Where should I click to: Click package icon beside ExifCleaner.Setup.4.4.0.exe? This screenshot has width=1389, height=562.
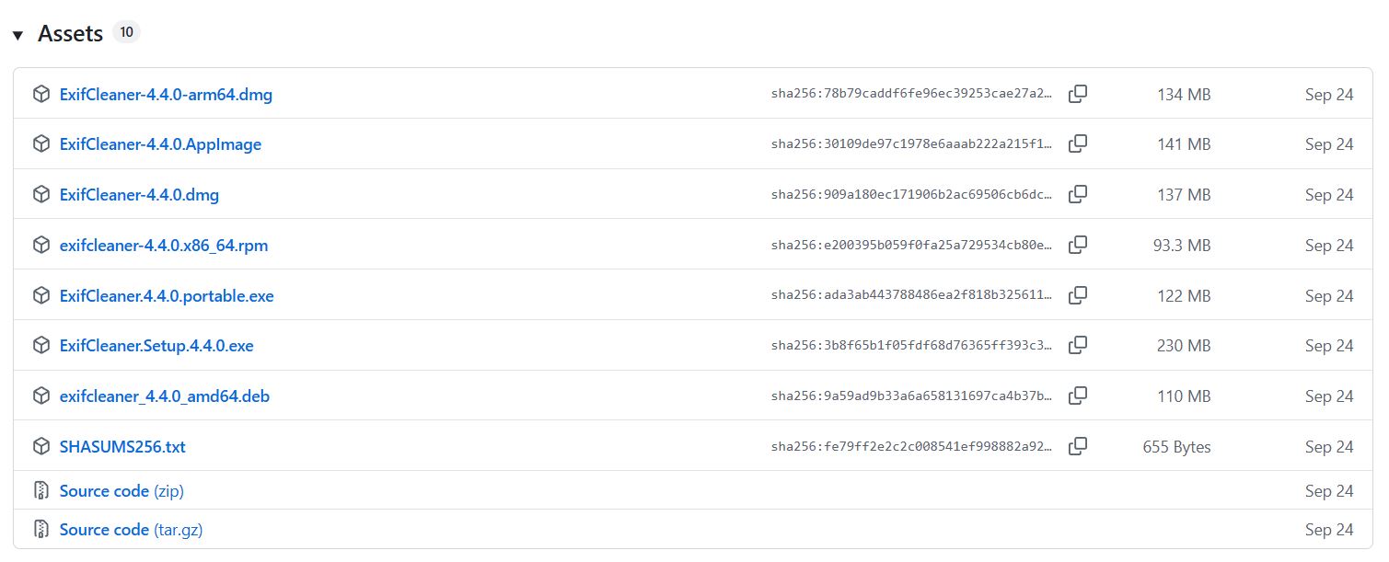[x=41, y=346]
